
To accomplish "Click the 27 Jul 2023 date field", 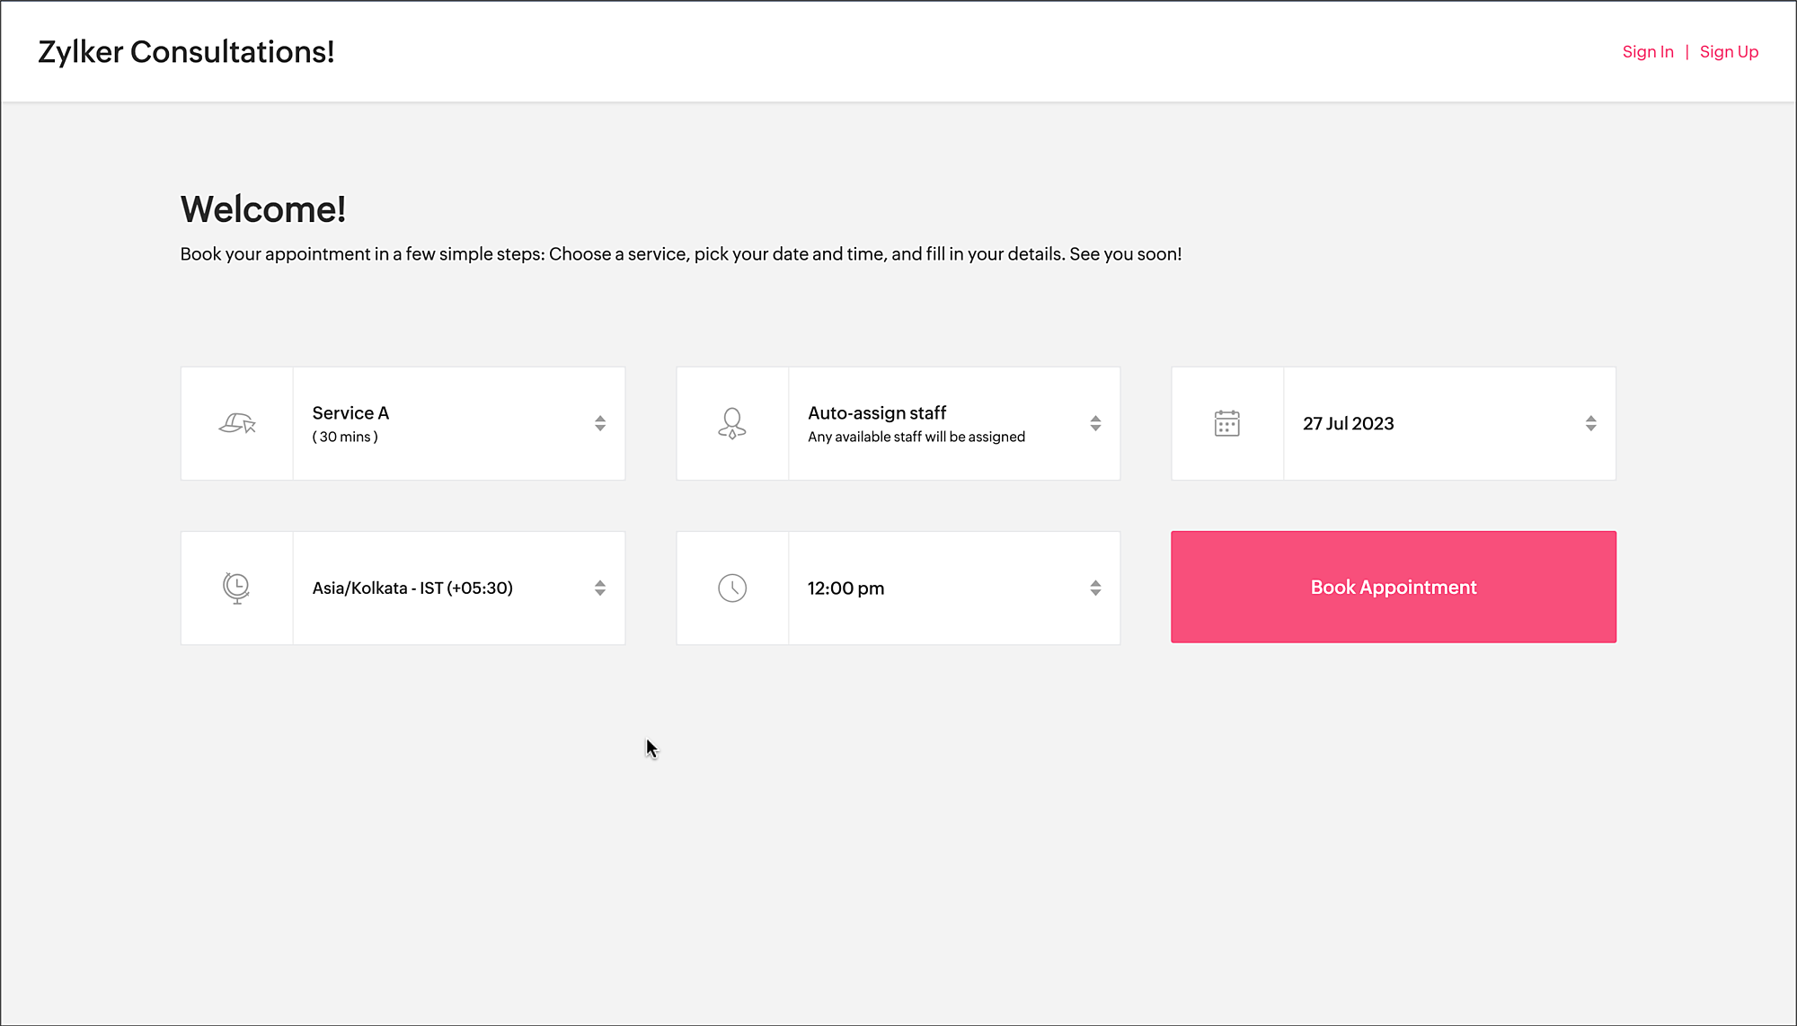I will pyautogui.click(x=1348, y=424).
